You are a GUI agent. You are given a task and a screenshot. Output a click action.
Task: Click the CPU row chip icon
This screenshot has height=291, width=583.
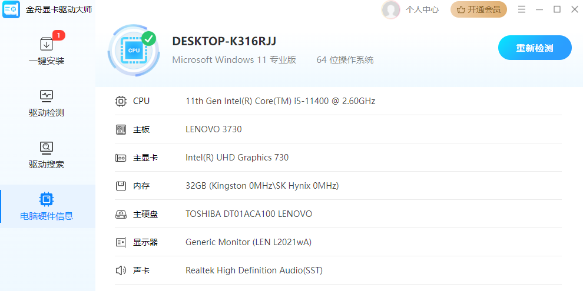(x=121, y=101)
